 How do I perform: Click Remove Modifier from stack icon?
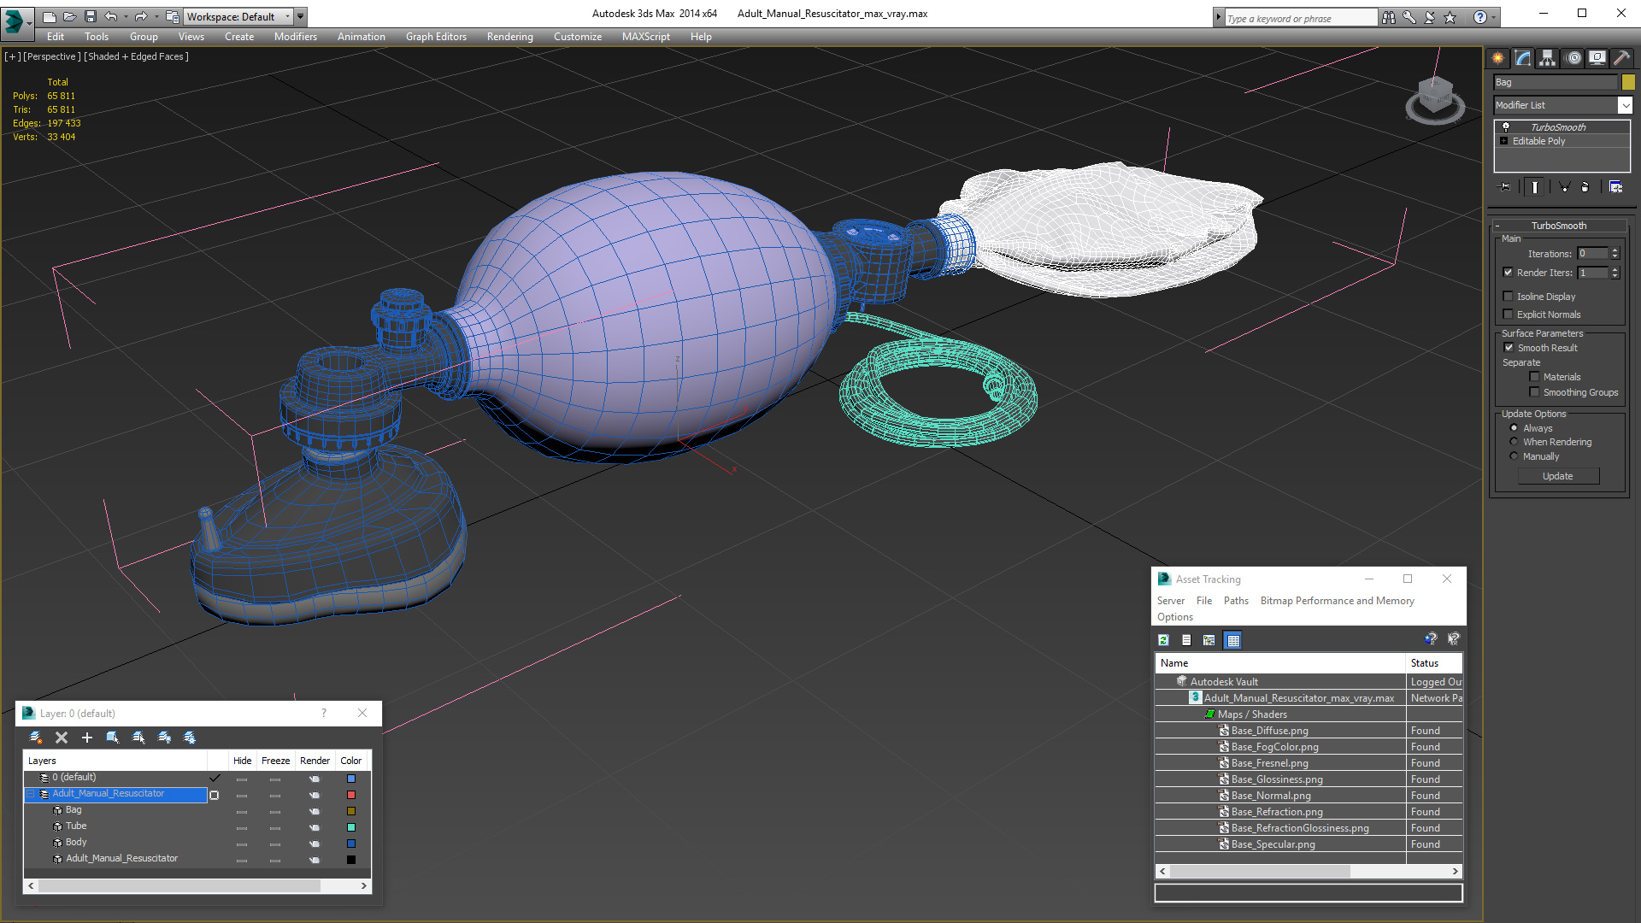click(x=1585, y=186)
